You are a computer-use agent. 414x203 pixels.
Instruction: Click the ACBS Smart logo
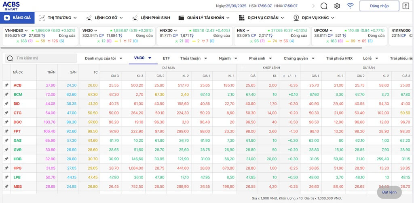(12, 6)
